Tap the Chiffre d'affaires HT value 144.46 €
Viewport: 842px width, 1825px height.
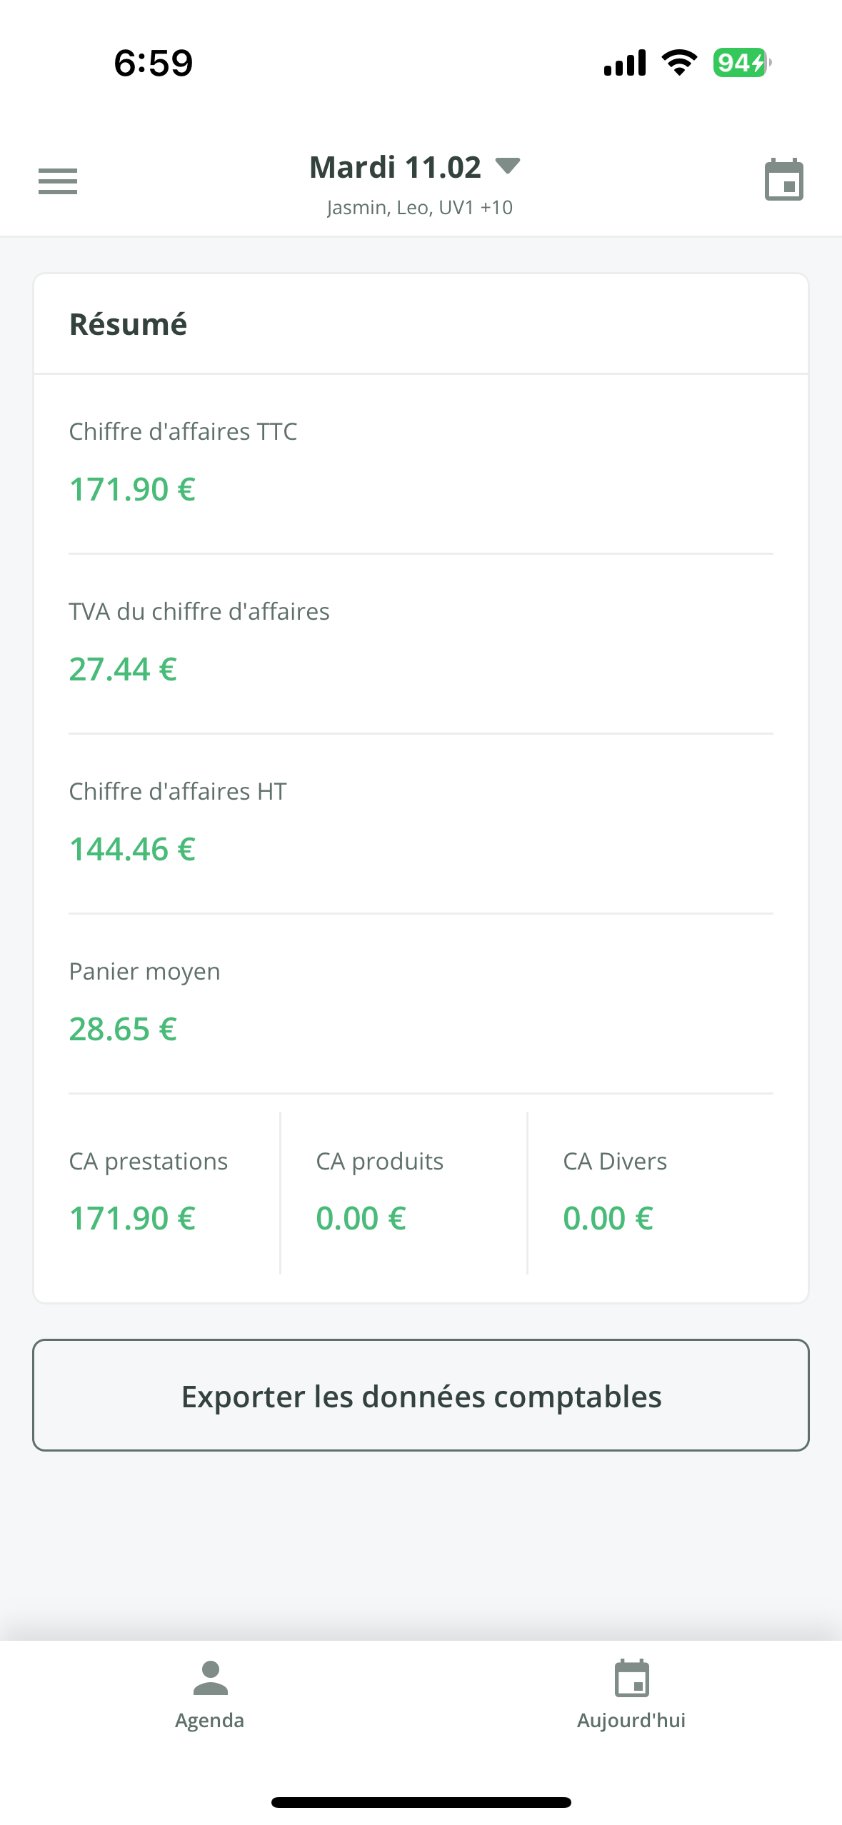tap(132, 850)
